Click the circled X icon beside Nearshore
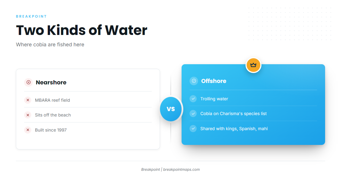The height and width of the screenshot is (179, 341). tap(28, 82)
